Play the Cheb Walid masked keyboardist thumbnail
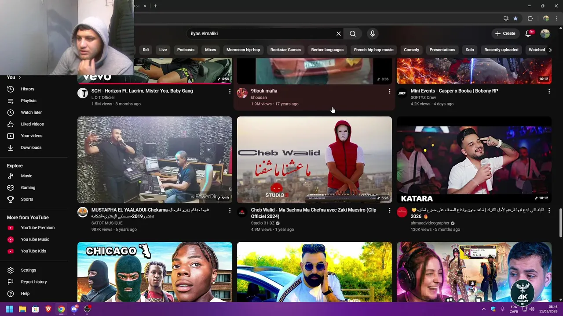The height and width of the screenshot is (316, 563). (x=314, y=160)
